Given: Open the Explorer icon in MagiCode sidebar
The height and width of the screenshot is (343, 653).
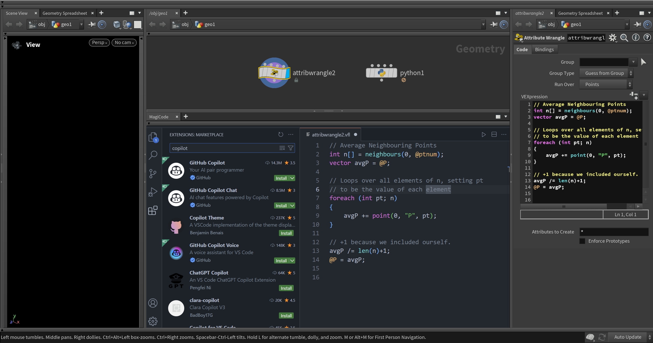Looking at the screenshot, I should [153, 137].
